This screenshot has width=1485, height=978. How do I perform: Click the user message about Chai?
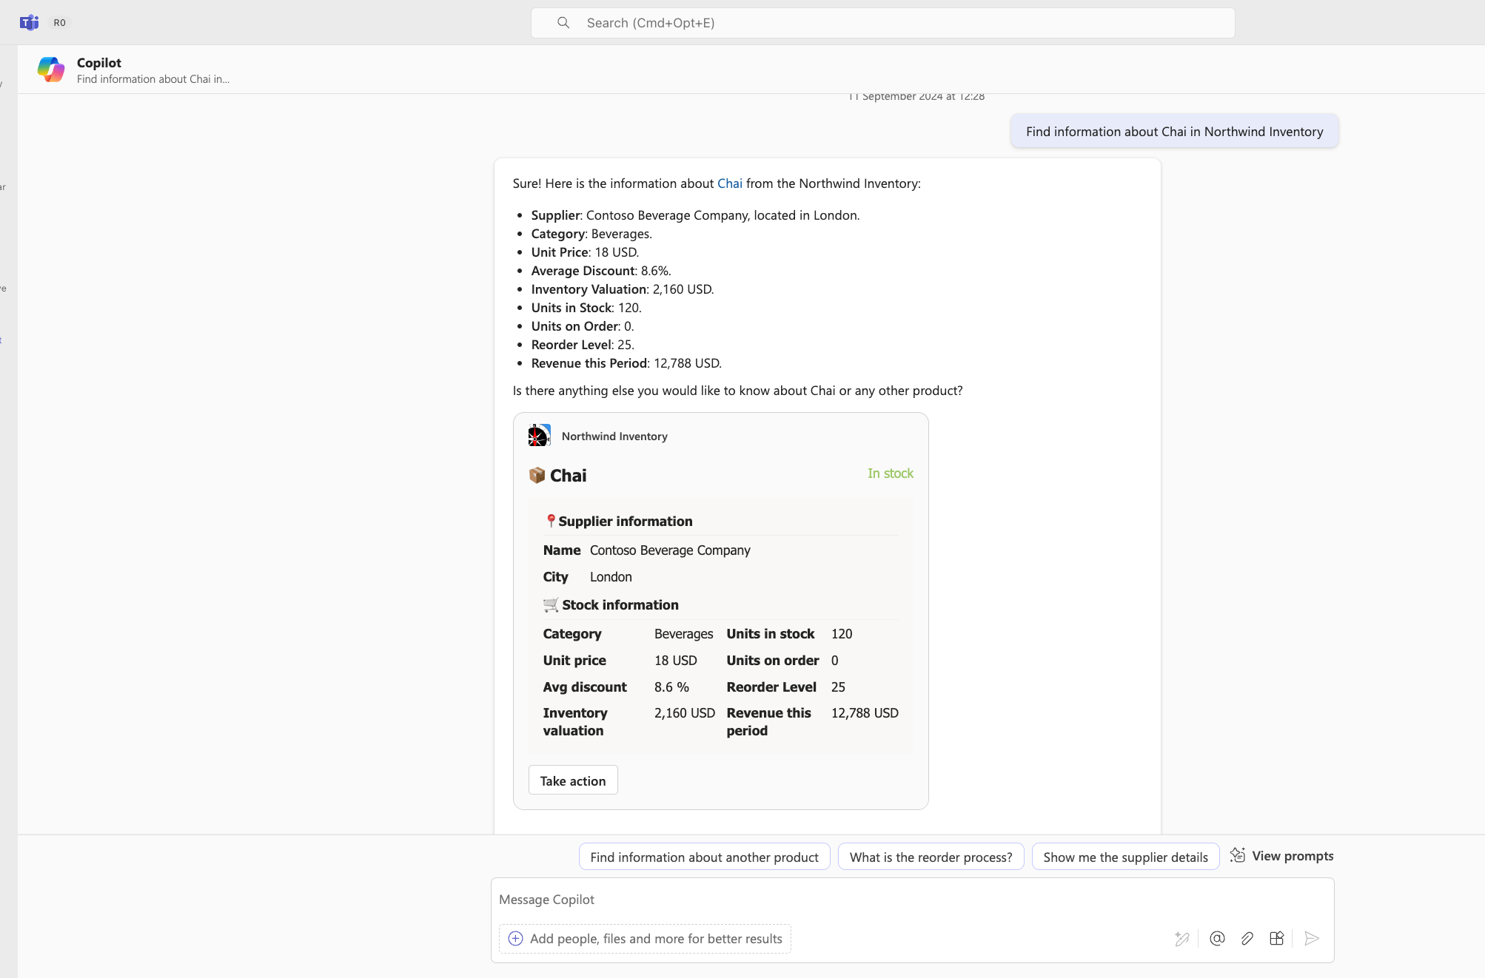(x=1174, y=131)
